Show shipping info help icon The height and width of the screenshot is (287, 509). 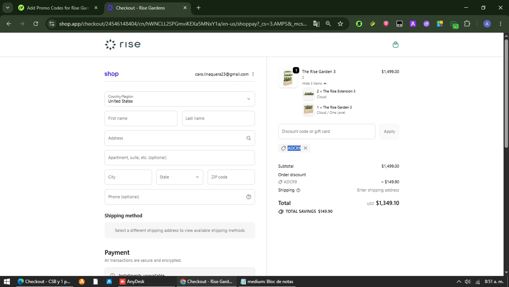pos(298,190)
